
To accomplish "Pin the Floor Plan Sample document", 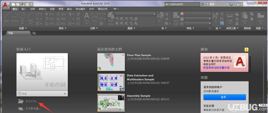I will (x=123, y=55).
